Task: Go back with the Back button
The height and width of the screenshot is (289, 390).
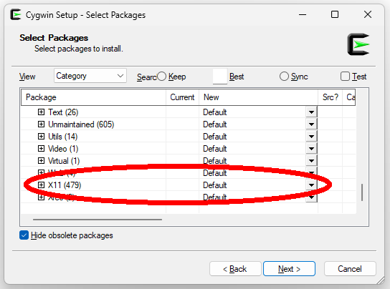Action: pyautogui.click(x=235, y=269)
